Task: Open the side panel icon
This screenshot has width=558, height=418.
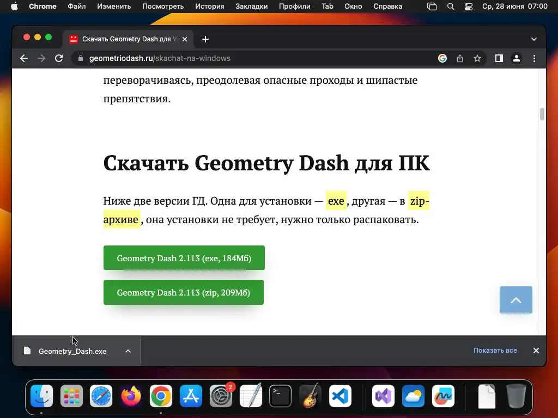Action: 499,58
